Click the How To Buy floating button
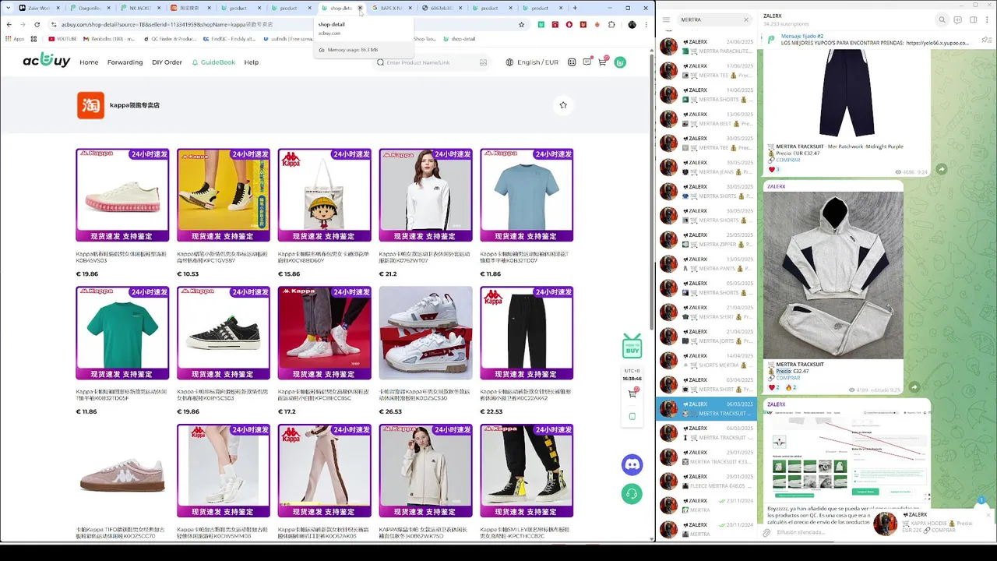 632,346
